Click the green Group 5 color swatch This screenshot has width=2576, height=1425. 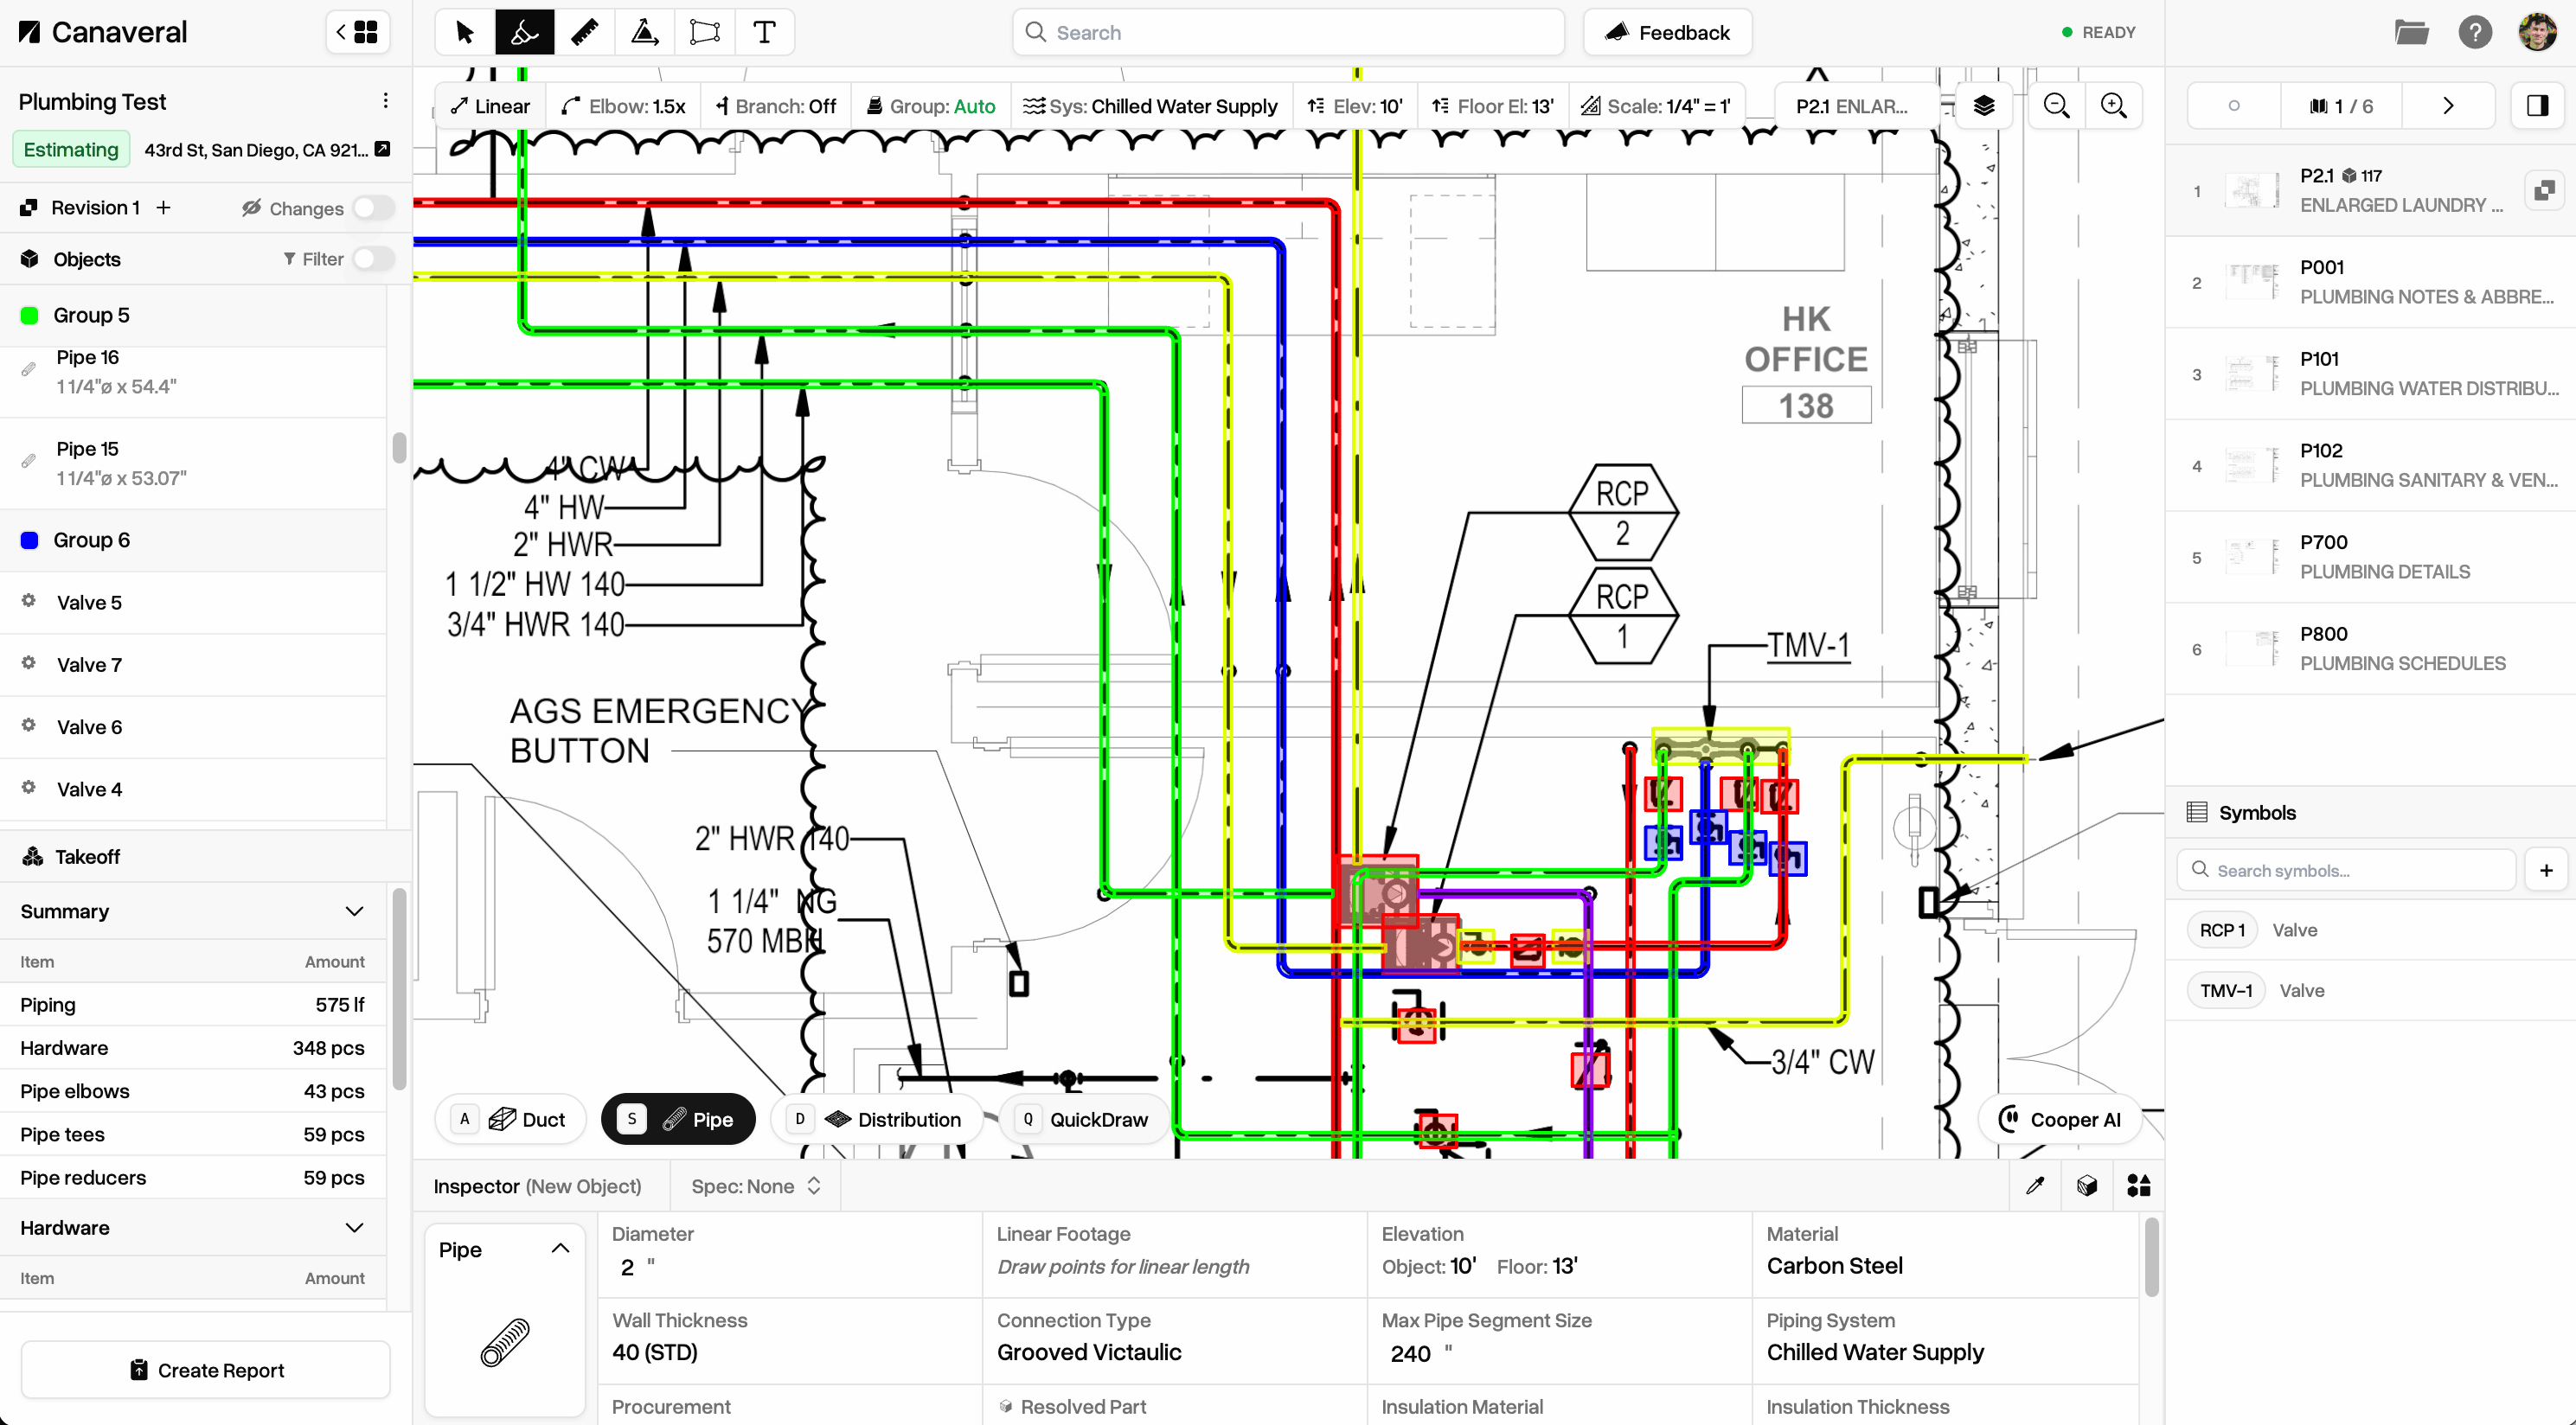tap(30, 316)
